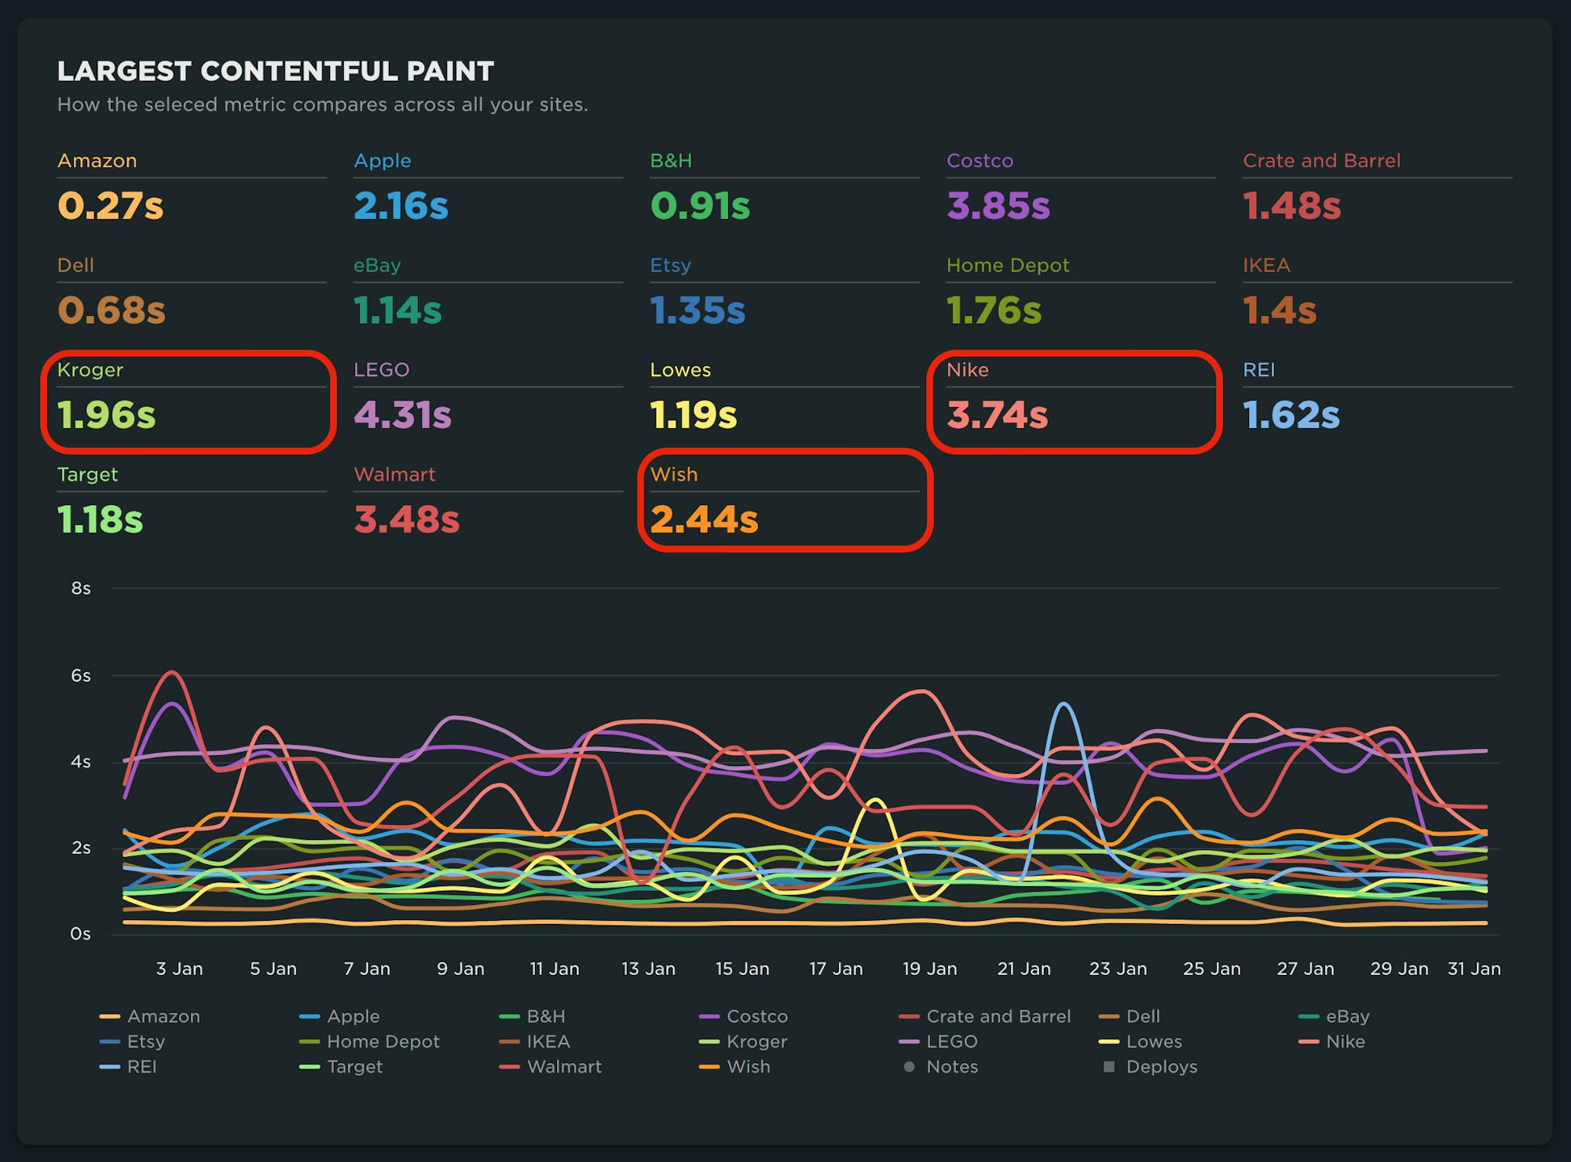Viewport: 1571px width, 1162px height.
Task: Click the LEGO 4.31s metric value
Action: 402,415
